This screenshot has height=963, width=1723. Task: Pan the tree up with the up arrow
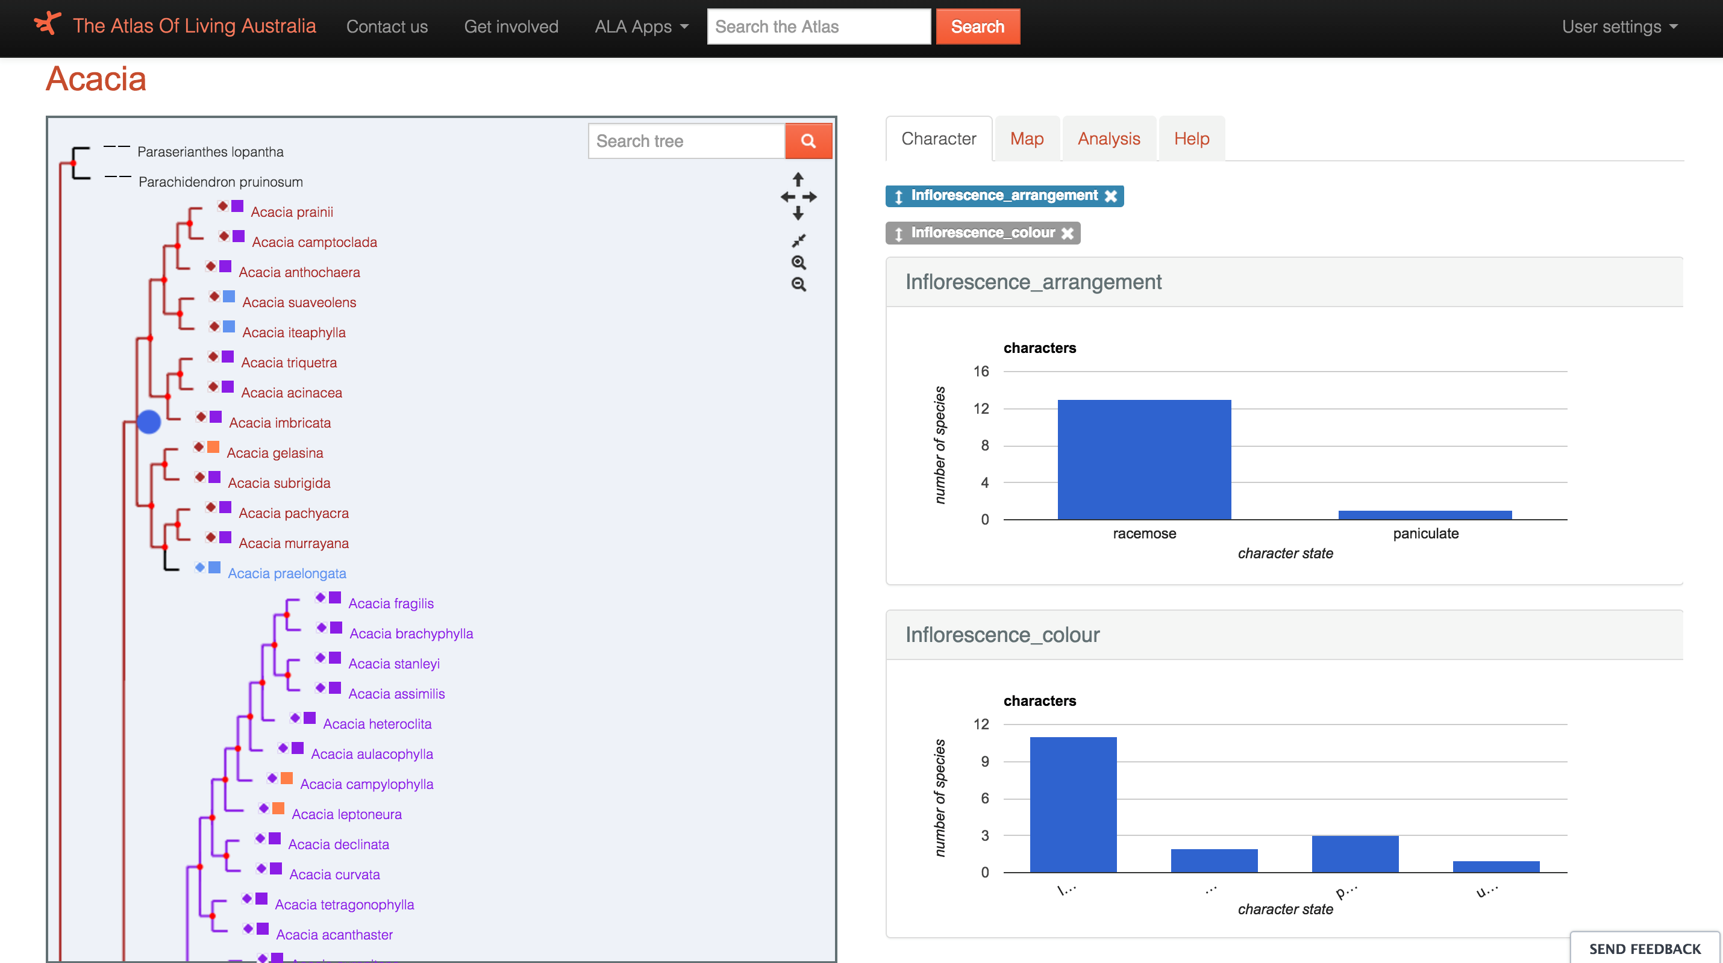(x=798, y=179)
